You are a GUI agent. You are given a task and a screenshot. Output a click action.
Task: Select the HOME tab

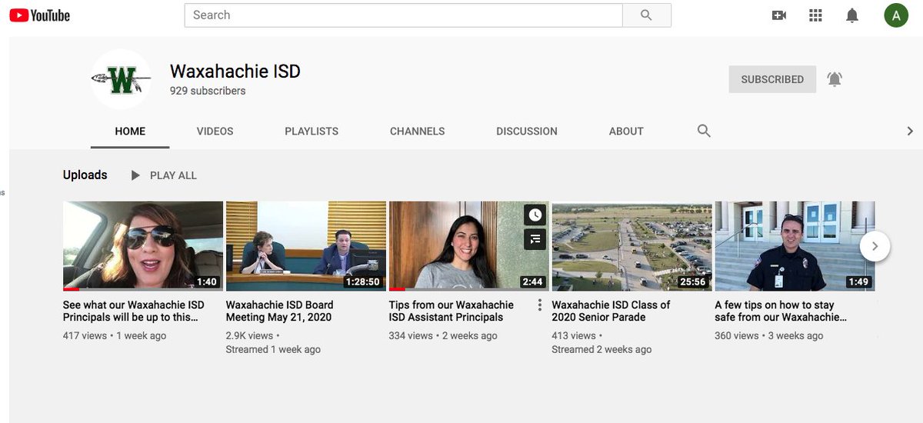pos(130,132)
